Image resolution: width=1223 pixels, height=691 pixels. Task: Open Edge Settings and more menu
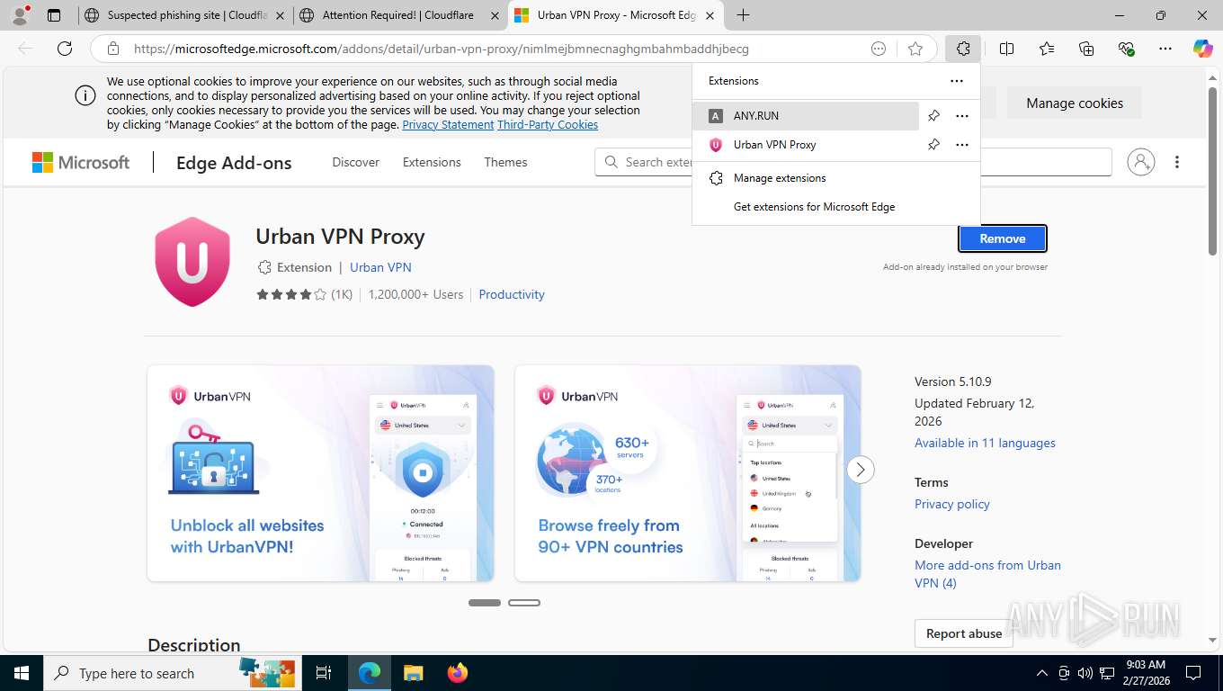(x=1165, y=49)
